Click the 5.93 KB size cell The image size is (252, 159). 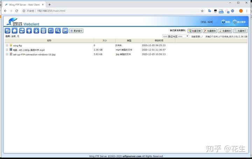click(98, 54)
